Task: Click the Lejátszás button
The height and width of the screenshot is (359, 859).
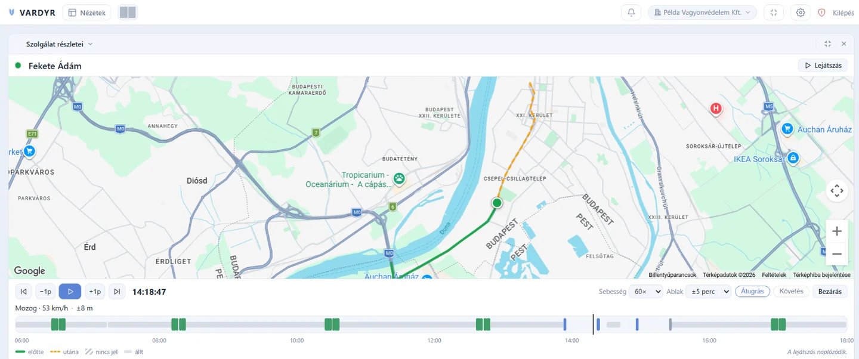Action: pos(823,66)
